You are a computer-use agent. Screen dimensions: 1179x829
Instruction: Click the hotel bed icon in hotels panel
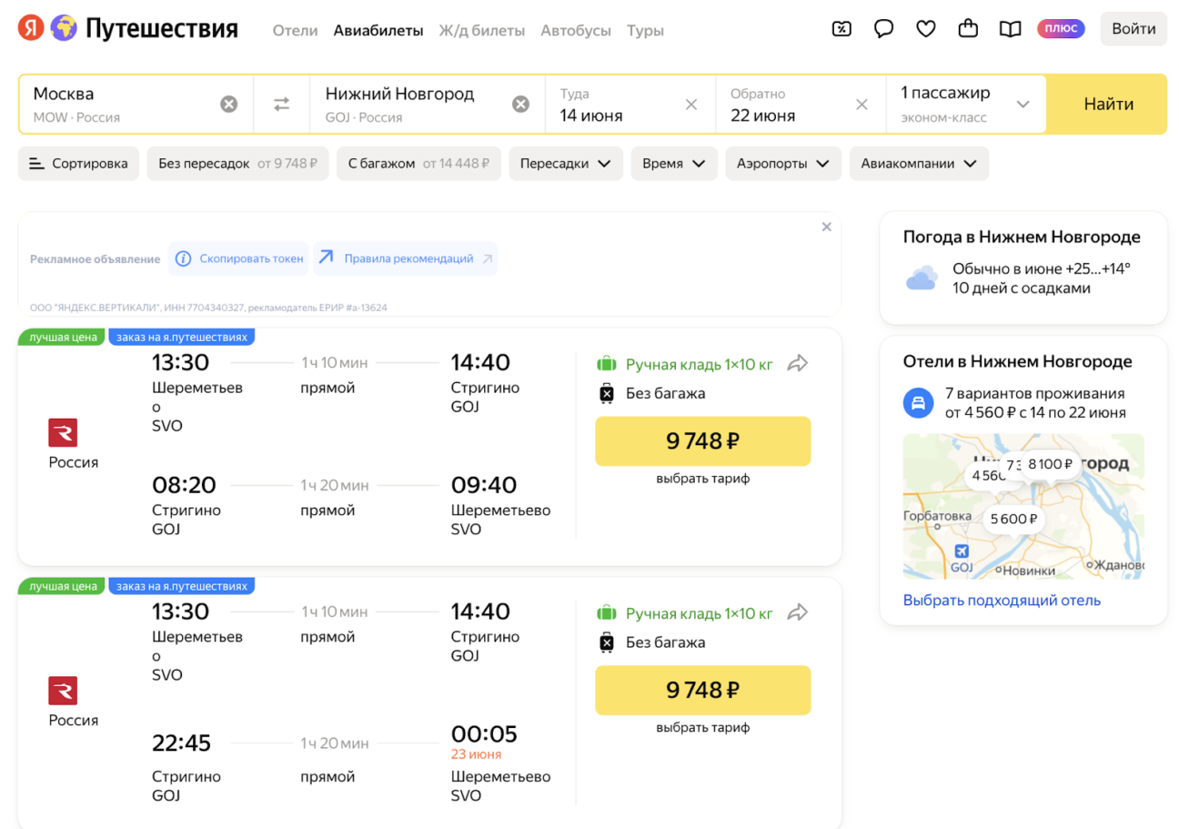(919, 403)
